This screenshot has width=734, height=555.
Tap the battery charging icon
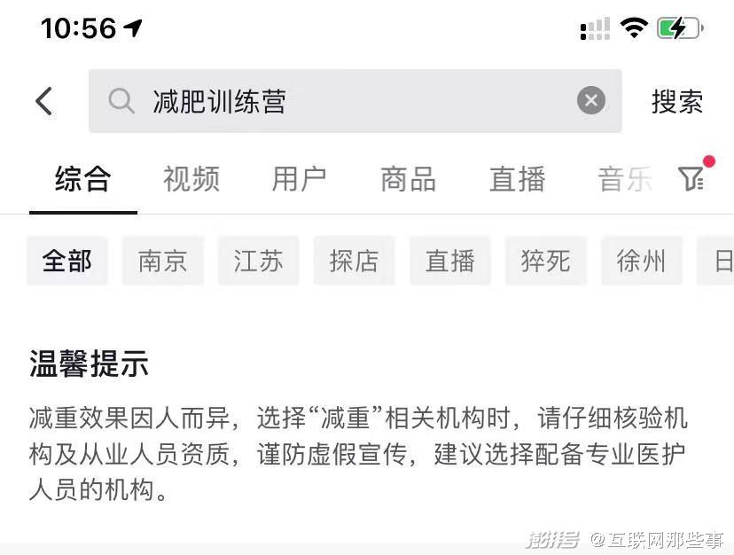point(680,28)
